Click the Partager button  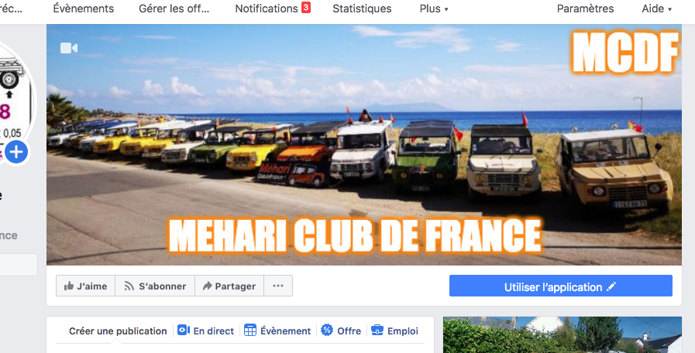tap(229, 286)
